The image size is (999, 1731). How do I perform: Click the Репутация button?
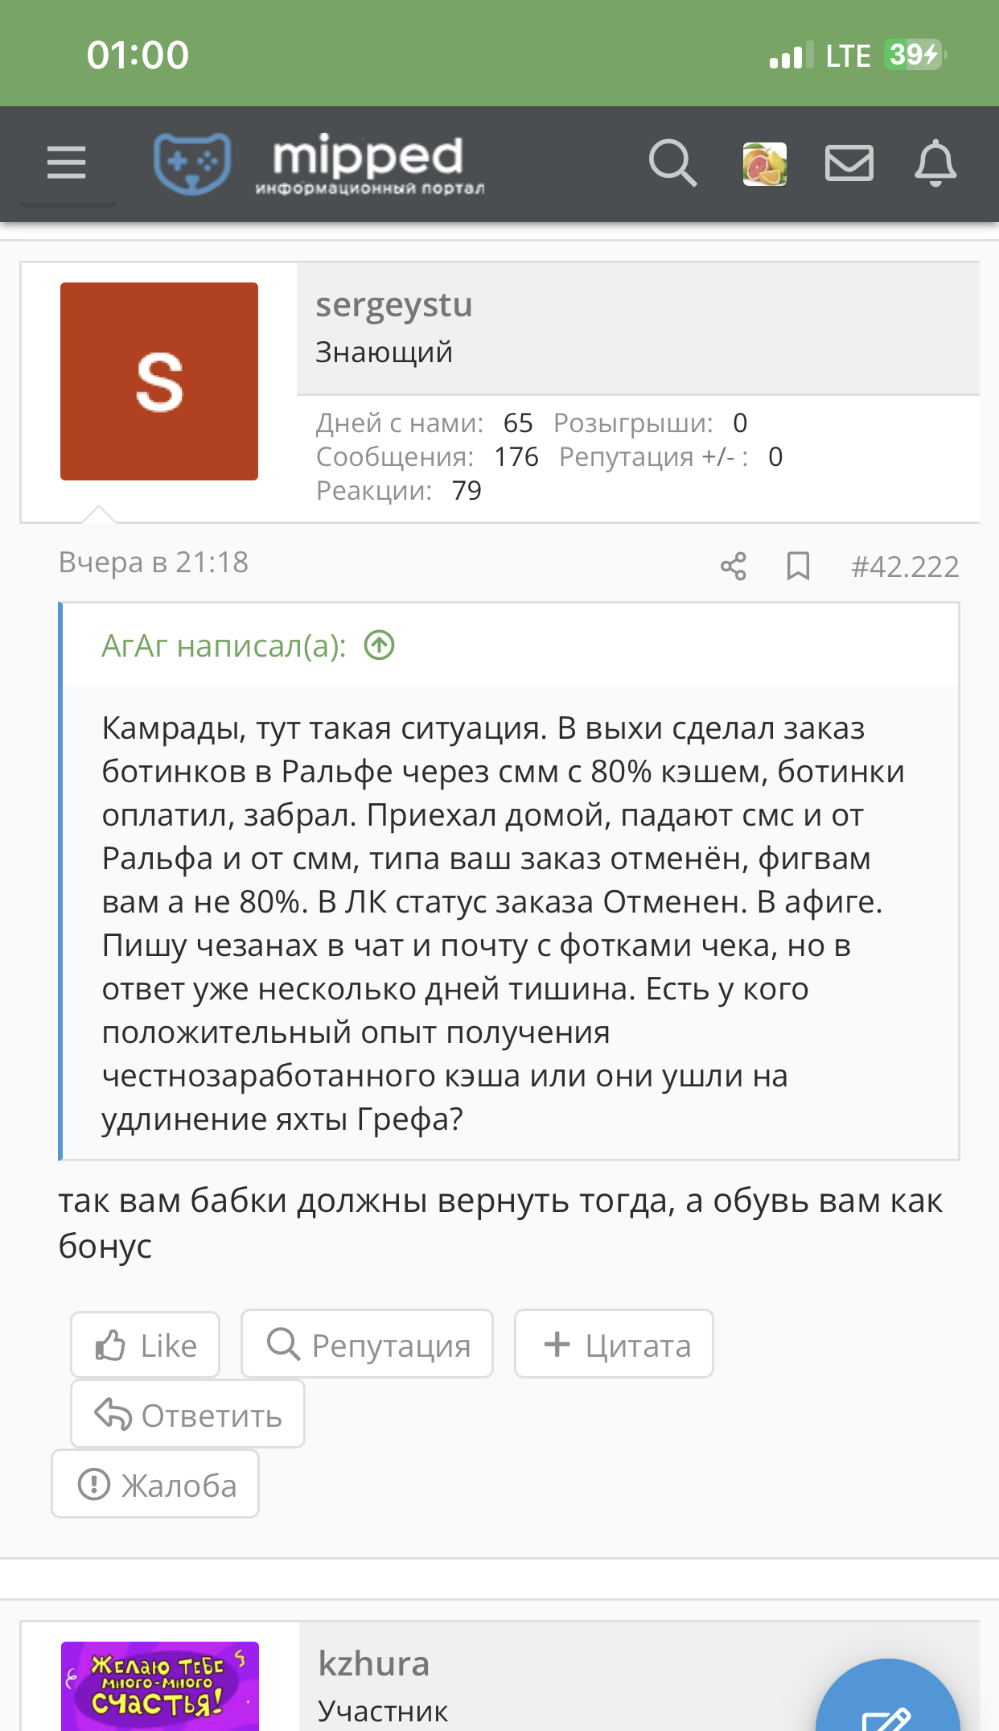pos(368,1345)
